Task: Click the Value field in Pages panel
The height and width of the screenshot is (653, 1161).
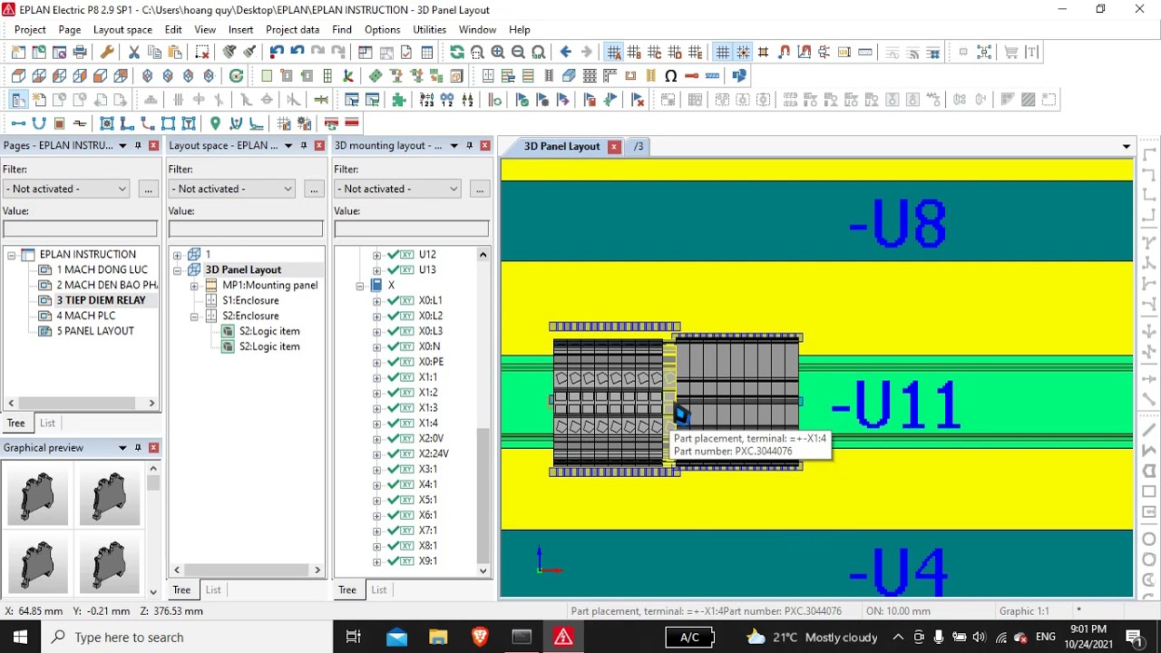Action: (80, 229)
